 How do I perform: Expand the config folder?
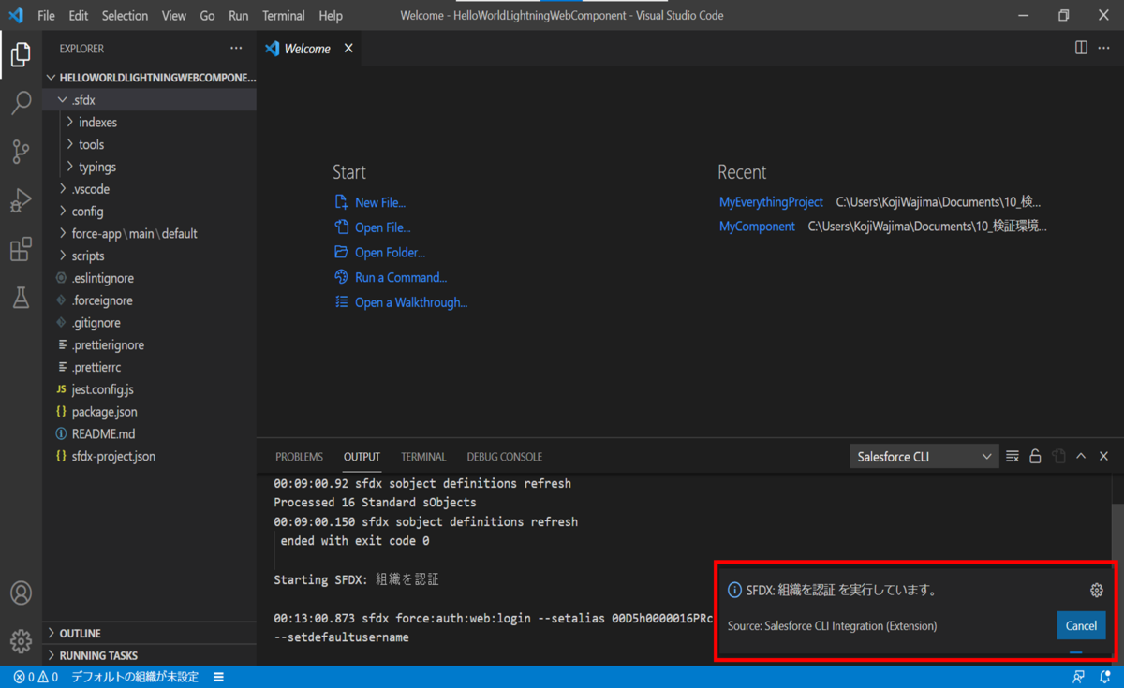point(150,212)
